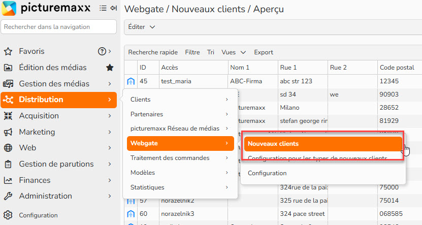Expand the Administration chevron

(110, 196)
